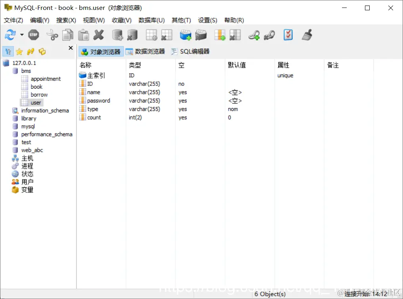
Task: Open the 设置(S) menu
Action: point(207,20)
